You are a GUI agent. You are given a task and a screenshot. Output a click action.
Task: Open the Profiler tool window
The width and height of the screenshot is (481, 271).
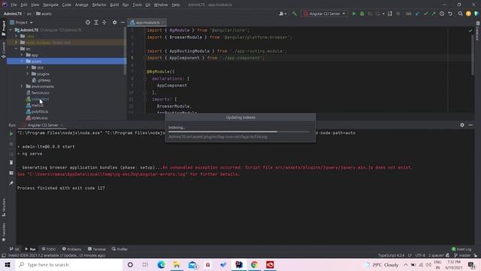coord(119,249)
